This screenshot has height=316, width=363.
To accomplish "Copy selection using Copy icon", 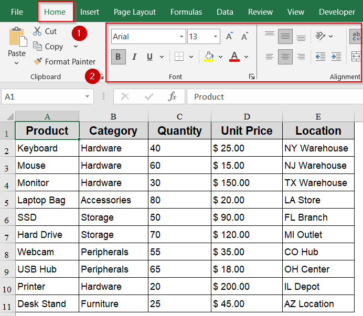I will pos(37,46).
